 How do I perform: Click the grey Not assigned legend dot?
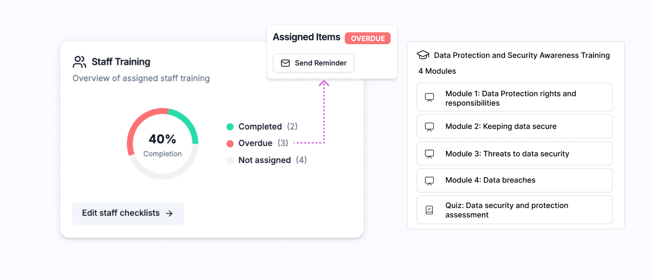230,160
